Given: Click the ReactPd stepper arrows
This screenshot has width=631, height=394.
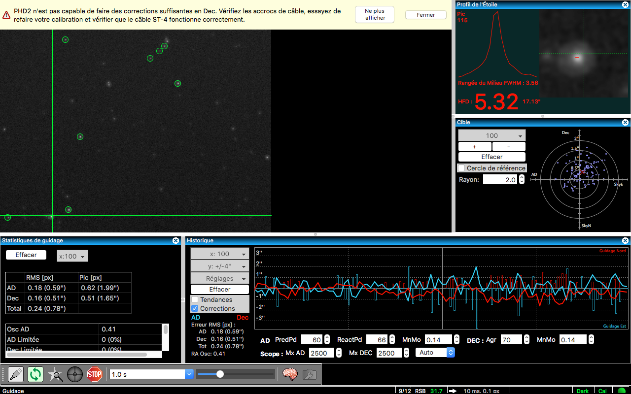Looking at the screenshot, I should point(392,339).
